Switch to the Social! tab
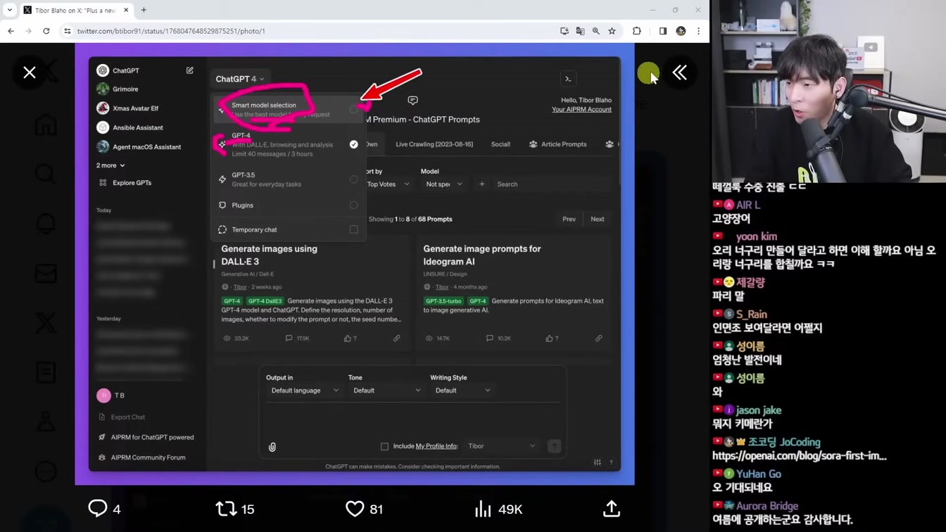Screen dimensions: 946x532 [500, 144]
